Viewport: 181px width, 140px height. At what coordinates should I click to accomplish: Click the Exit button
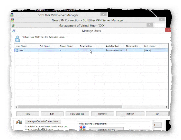pyautogui.click(x=157, y=114)
